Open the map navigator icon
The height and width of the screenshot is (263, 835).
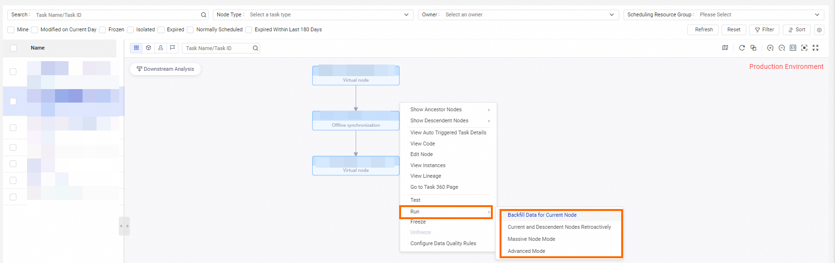coord(725,48)
